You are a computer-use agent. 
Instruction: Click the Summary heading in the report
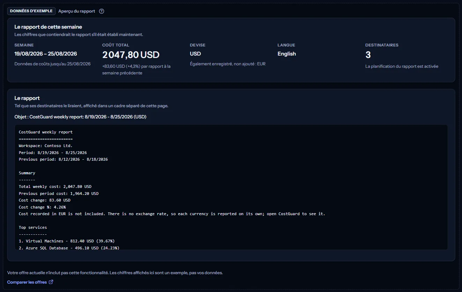pos(27,173)
